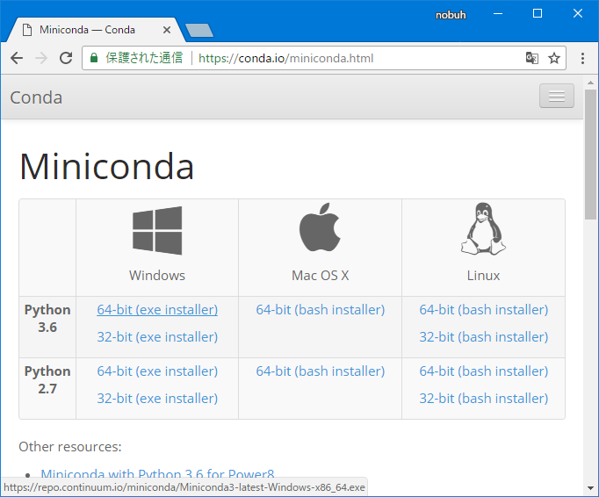Download Python 2.7 Windows 64-bit exe installer
The image size is (599, 497).
[157, 371]
